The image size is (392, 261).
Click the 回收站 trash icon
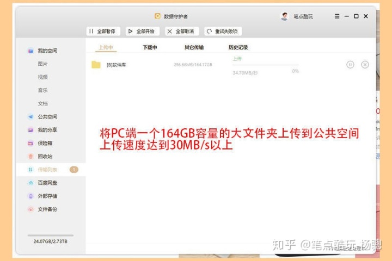pyautogui.click(x=30, y=157)
